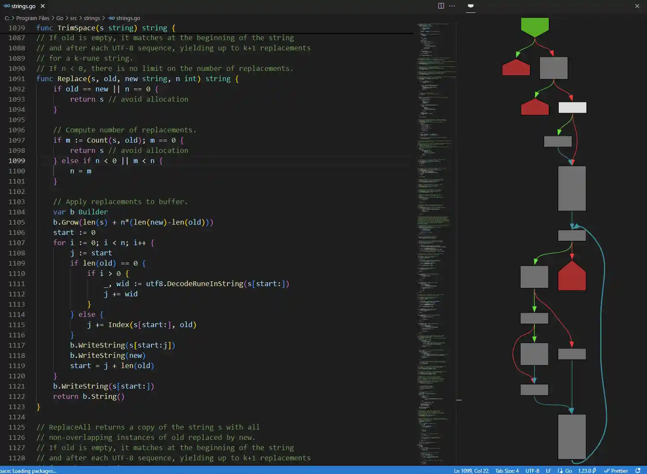Click the Prettier formatter status icon

click(x=617, y=471)
